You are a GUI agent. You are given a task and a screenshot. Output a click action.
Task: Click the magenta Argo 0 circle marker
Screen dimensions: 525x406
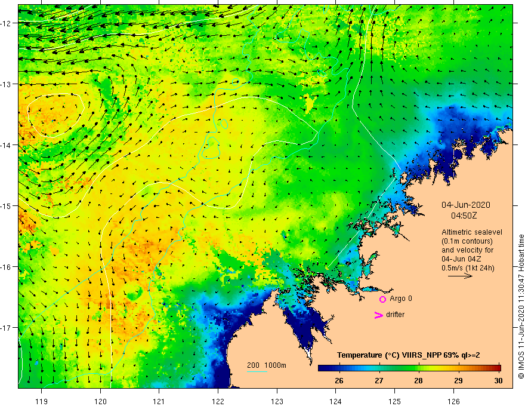pos(382,299)
